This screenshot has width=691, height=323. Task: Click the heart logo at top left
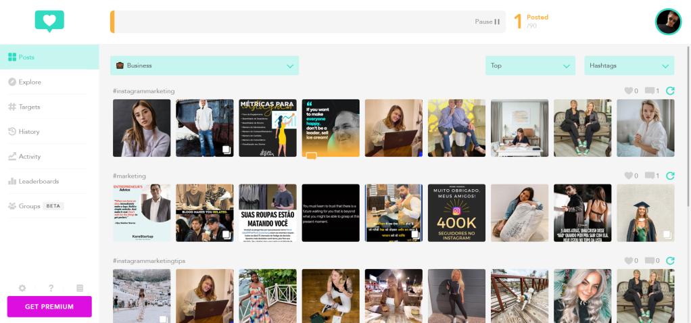coord(49,22)
